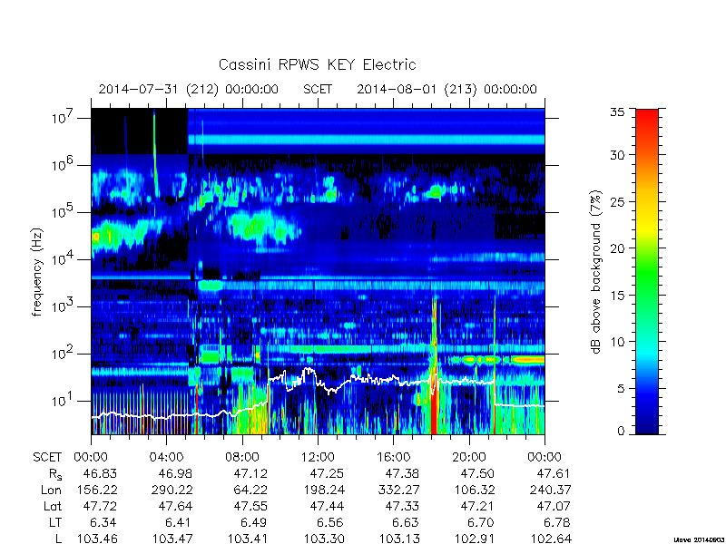Click the L-shell value "103.41"
Image resolution: width=726 pixels, height=544 pixels.
click(248, 539)
